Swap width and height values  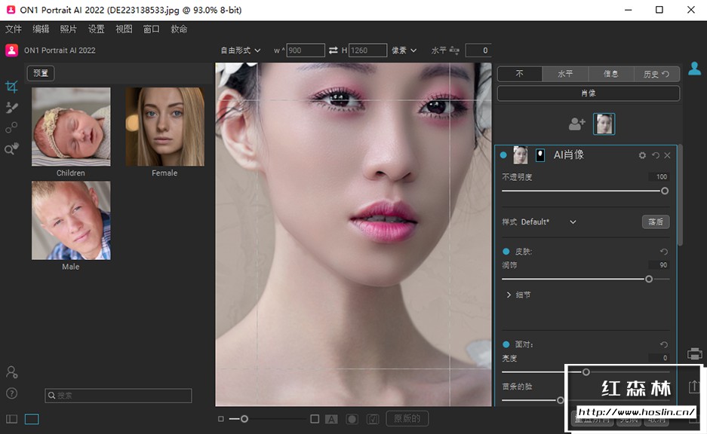point(334,50)
